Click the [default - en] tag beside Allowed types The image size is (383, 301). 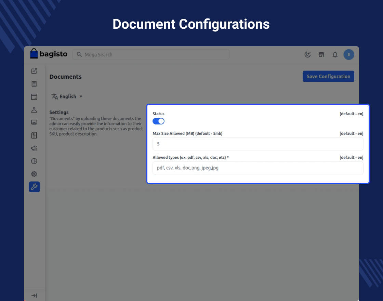tap(351, 157)
